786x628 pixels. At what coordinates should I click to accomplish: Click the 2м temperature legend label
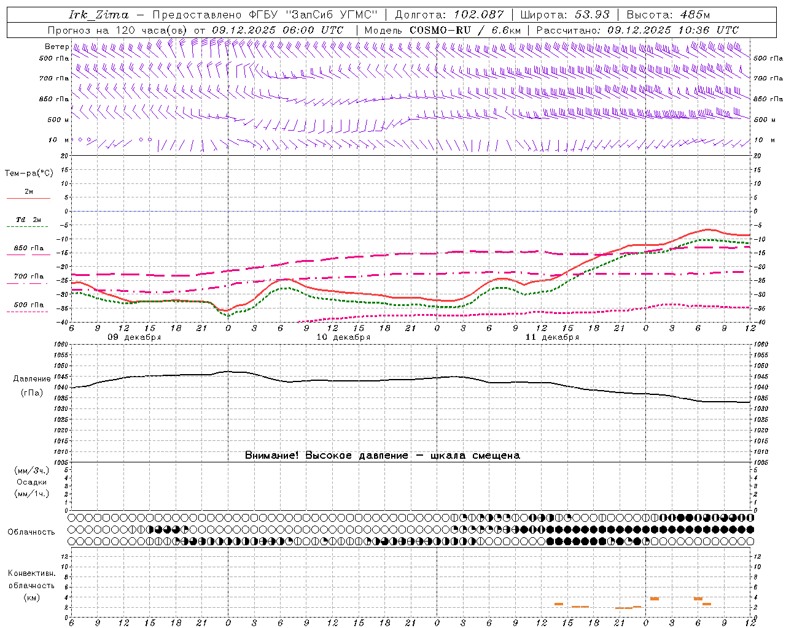pos(29,192)
